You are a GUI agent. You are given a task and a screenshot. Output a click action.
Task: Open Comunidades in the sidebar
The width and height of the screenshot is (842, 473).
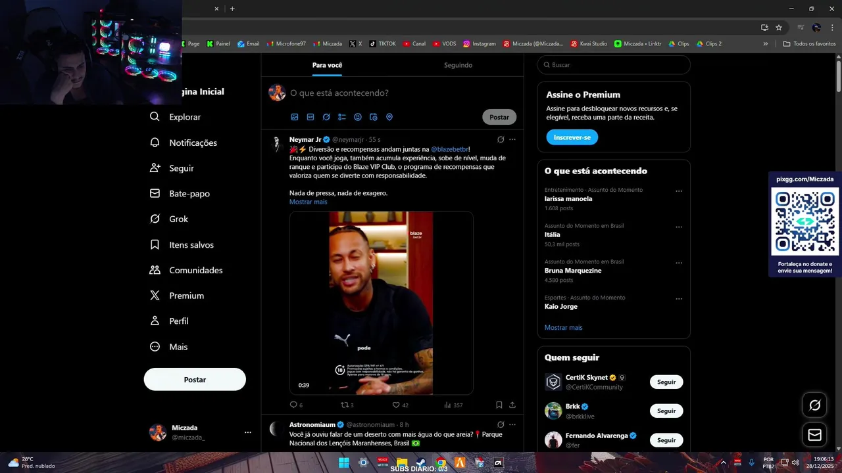[x=186, y=270]
